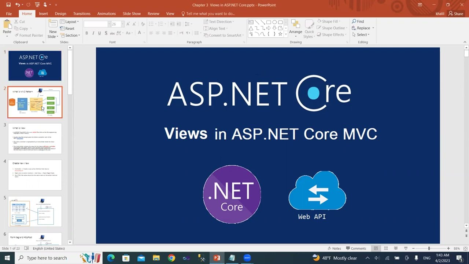Image resolution: width=469 pixels, height=264 pixels.
Task: Click Zoom Out minus button
Action: coord(413,248)
